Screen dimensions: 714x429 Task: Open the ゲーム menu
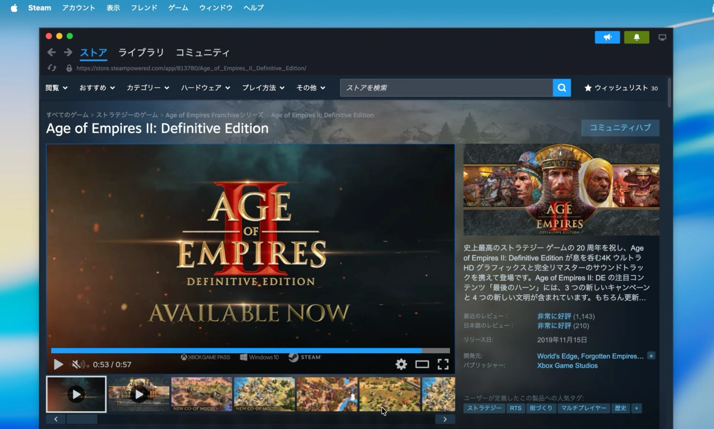(x=178, y=8)
